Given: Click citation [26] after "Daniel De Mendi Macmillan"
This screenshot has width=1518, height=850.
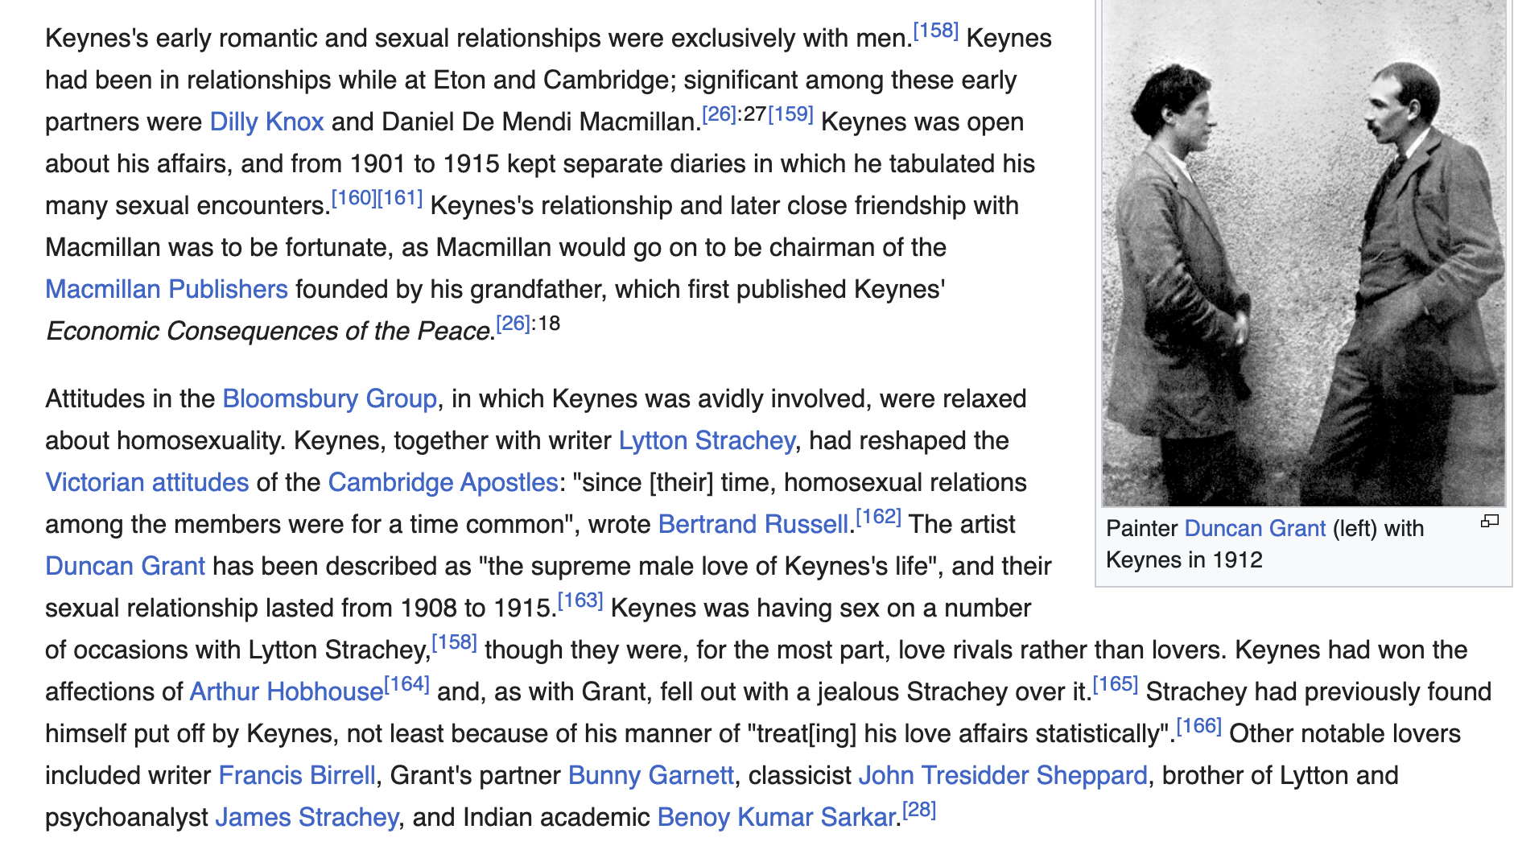Looking at the screenshot, I should coord(719,115).
